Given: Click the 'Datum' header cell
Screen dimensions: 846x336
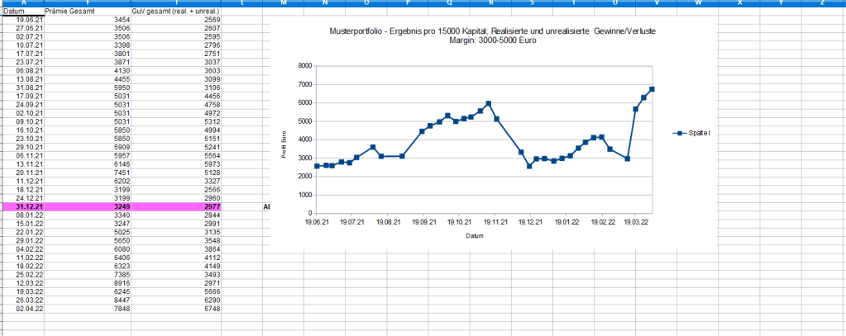Looking at the screenshot, I should (x=15, y=11).
